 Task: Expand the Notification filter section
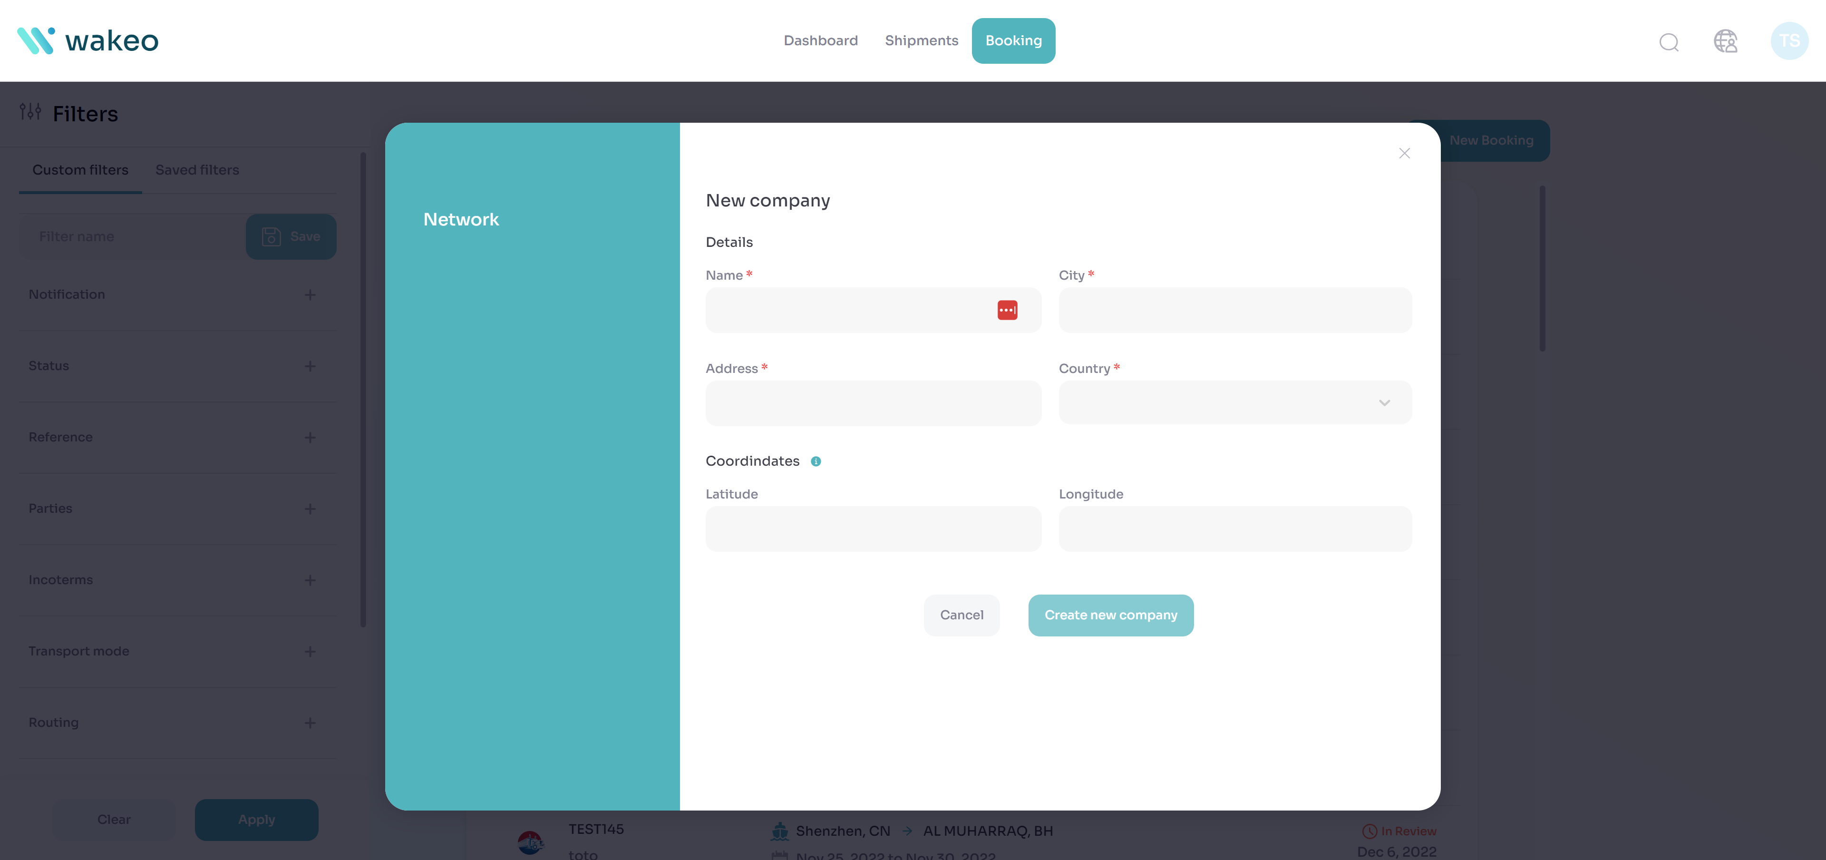(310, 295)
